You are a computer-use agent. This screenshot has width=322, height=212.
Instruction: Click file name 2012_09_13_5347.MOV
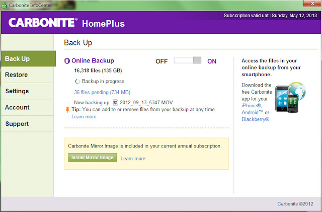(146, 102)
